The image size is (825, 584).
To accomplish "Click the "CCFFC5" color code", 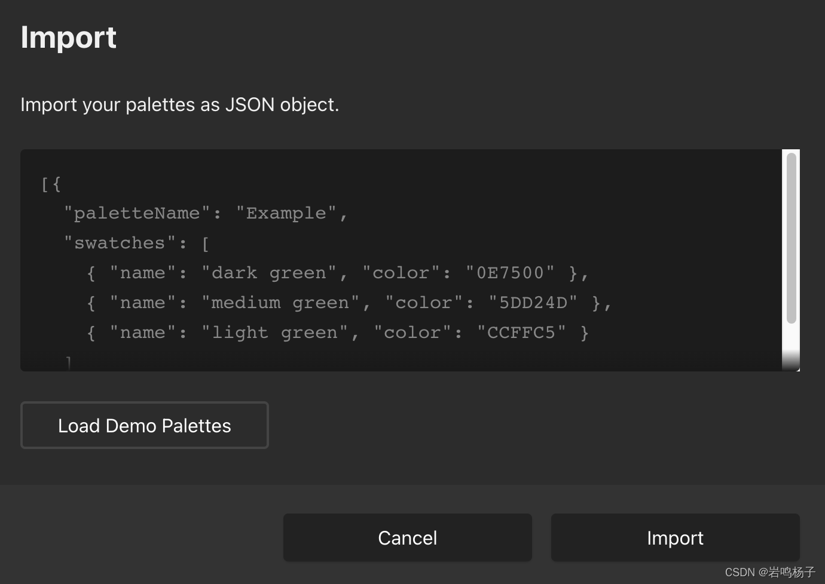I will coord(521,333).
